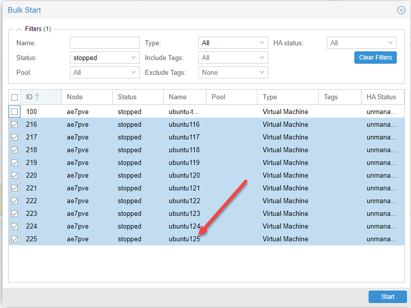Click the Clear Filters button
This screenshot has height=308, width=411.
pyautogui.click(x=375, y=58)
